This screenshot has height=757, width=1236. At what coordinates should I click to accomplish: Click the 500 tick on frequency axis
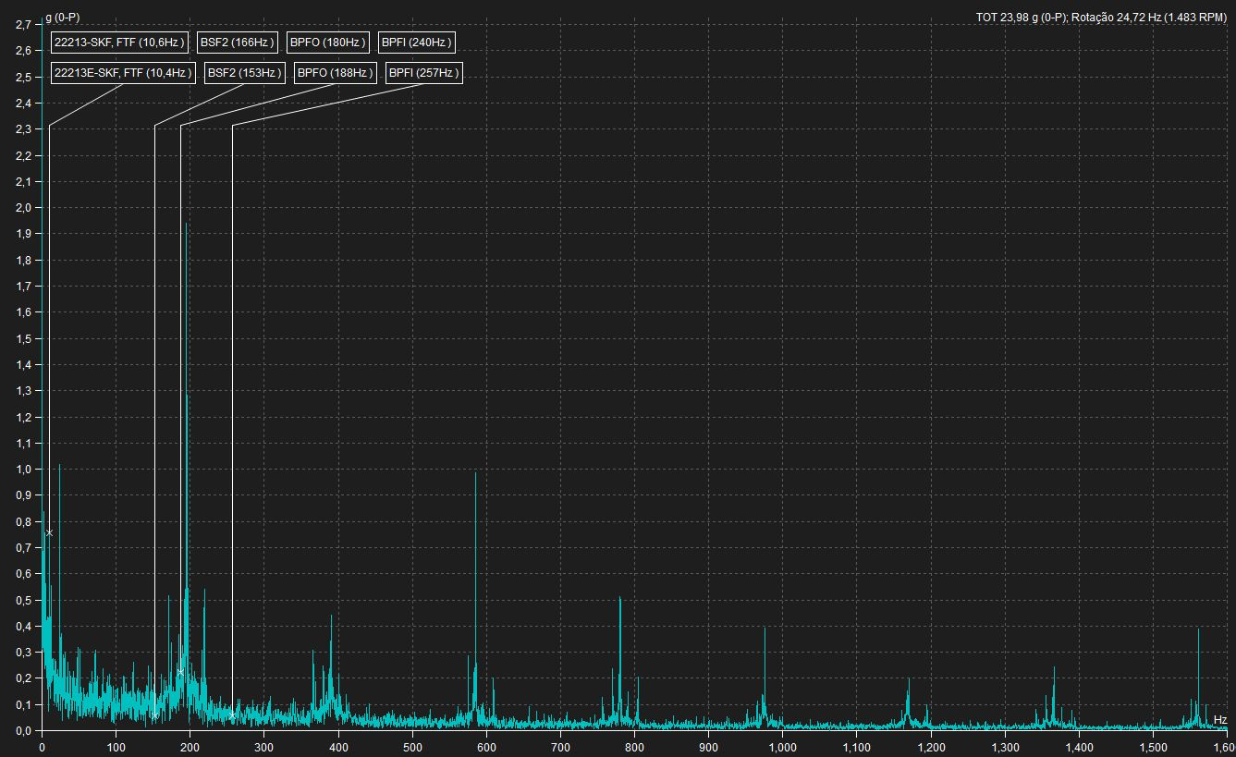coord(412,747)
